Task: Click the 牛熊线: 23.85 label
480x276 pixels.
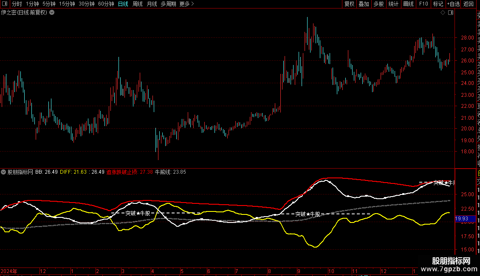Action: [170, 172]
